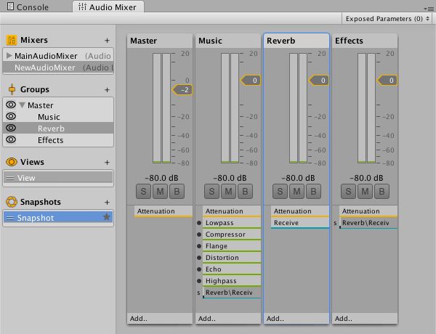This screenshot has width=436, height=334.
Task: Switch to the Console tab
Action: coord(28,7)
